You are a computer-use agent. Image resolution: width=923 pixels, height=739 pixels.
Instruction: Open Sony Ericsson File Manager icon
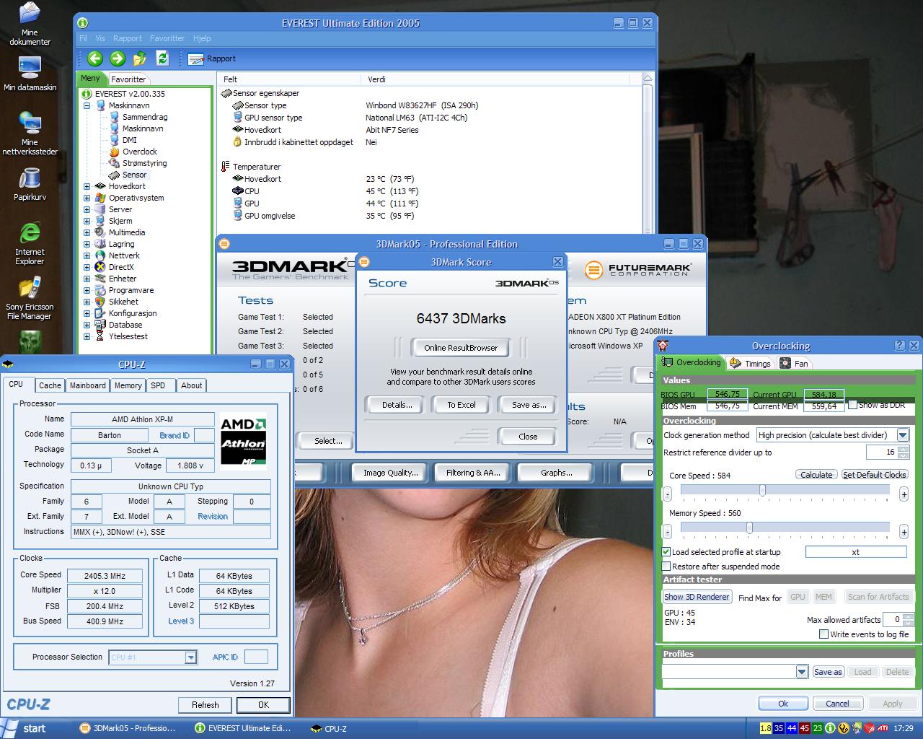(x=30, y=298)
